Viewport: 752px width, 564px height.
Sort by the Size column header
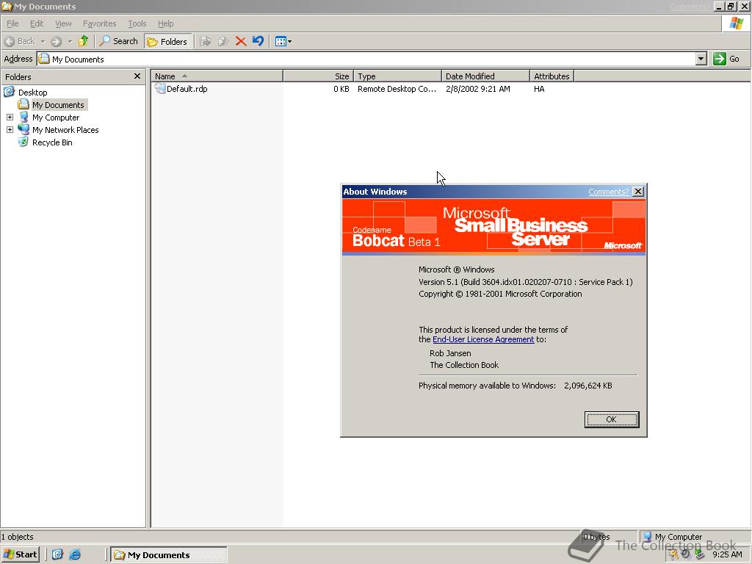[319, 76]
